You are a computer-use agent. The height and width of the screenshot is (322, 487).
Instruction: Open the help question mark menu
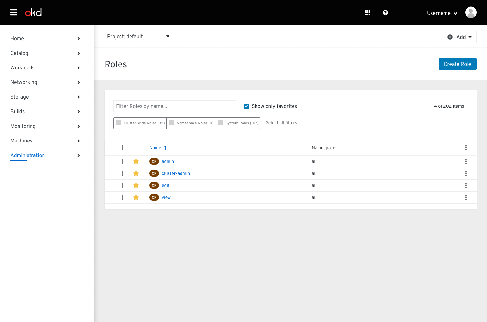pos(385,13)
